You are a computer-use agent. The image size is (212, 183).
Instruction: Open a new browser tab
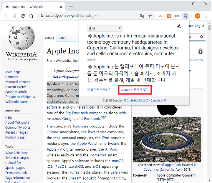tap(71, 7)
